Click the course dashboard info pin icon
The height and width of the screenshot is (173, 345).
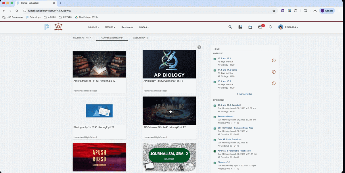199,47
